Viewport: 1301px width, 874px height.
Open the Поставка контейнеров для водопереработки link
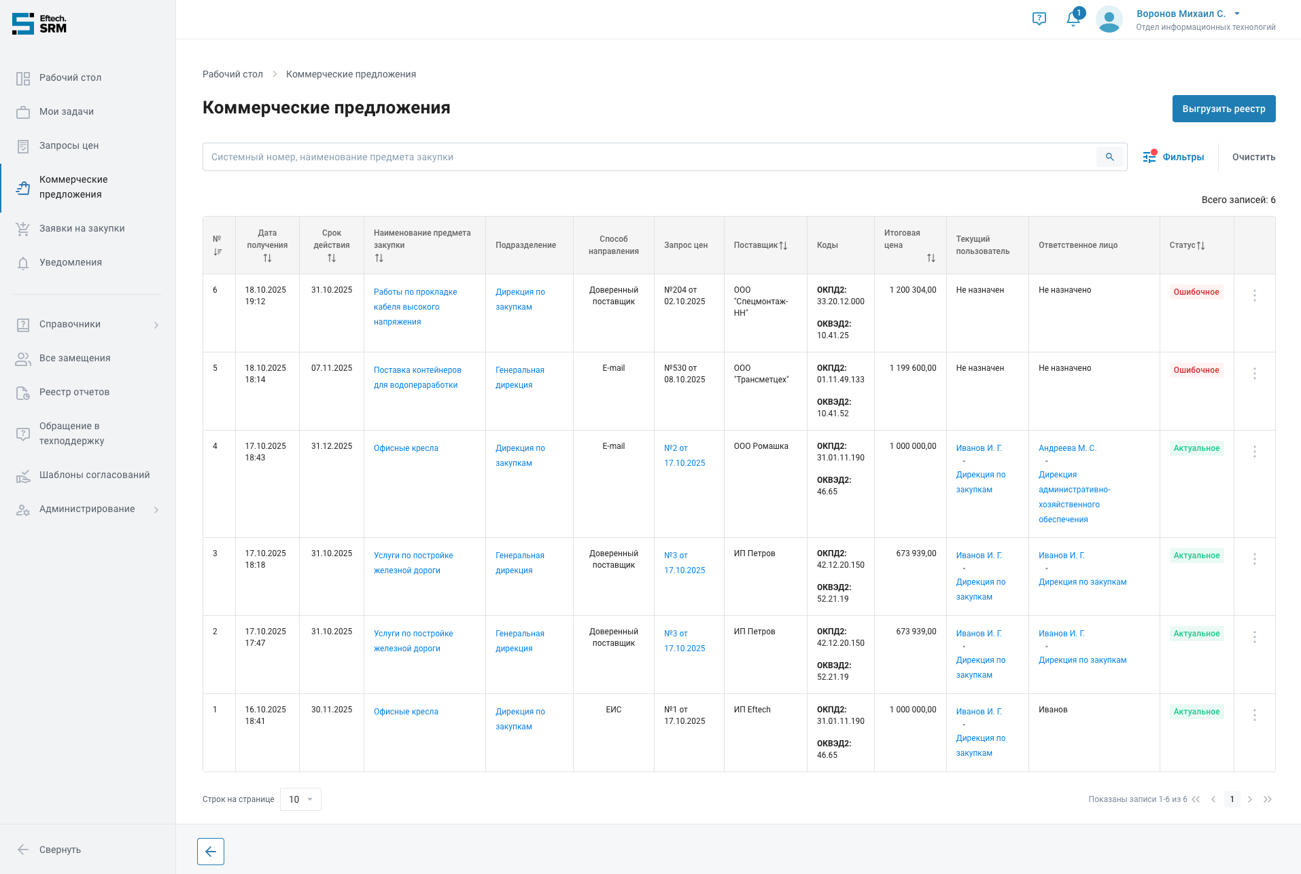click(x=417, y=378)
